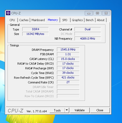The width and height of the screenshot is (122, 123).
Task: Click the 4089.0 MHz NB Frequency value
Action: coord(88,39)
